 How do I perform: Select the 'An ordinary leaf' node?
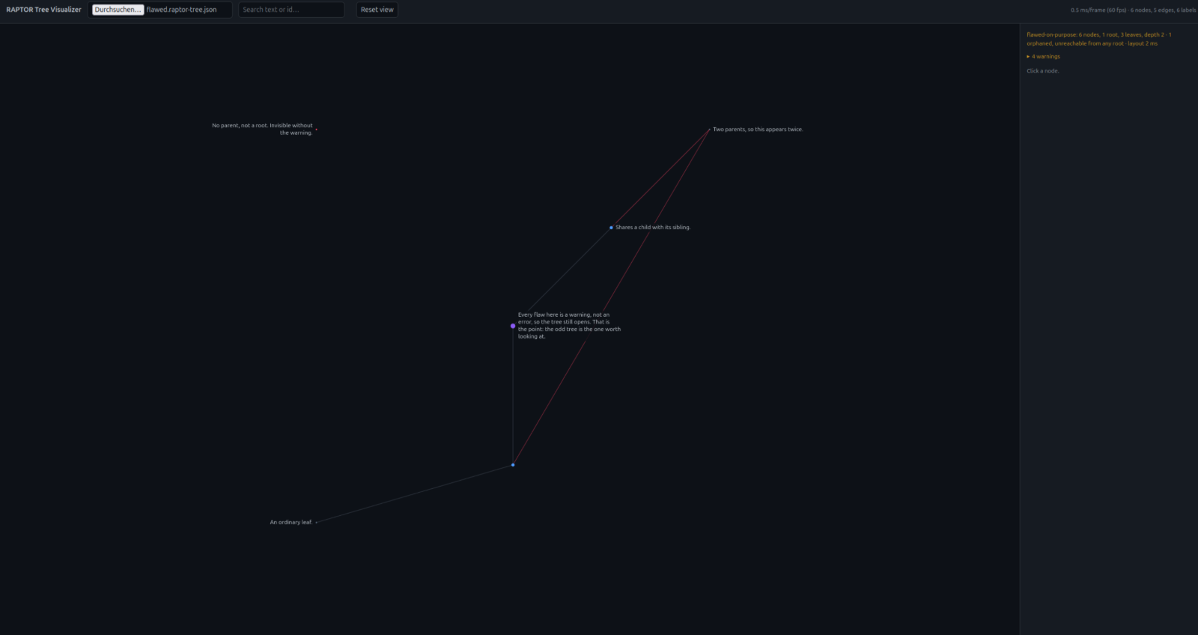[316, 523]
